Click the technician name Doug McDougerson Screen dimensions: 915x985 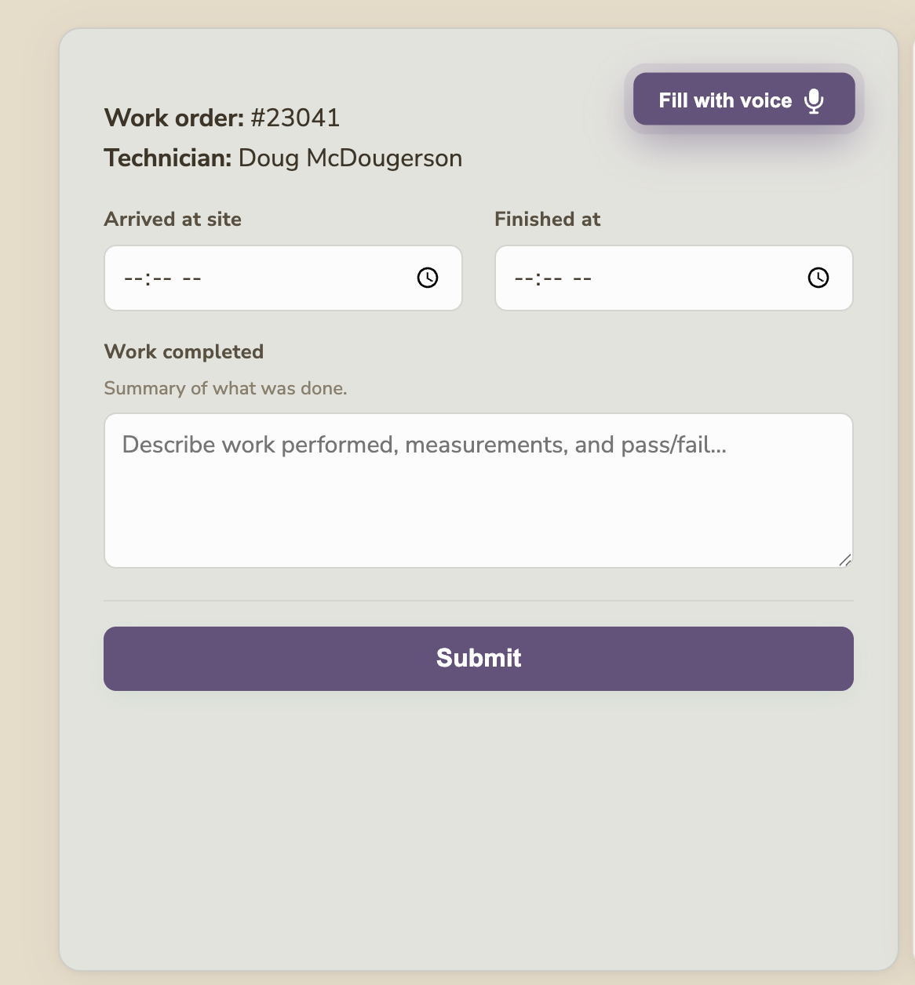click(350, 158)
